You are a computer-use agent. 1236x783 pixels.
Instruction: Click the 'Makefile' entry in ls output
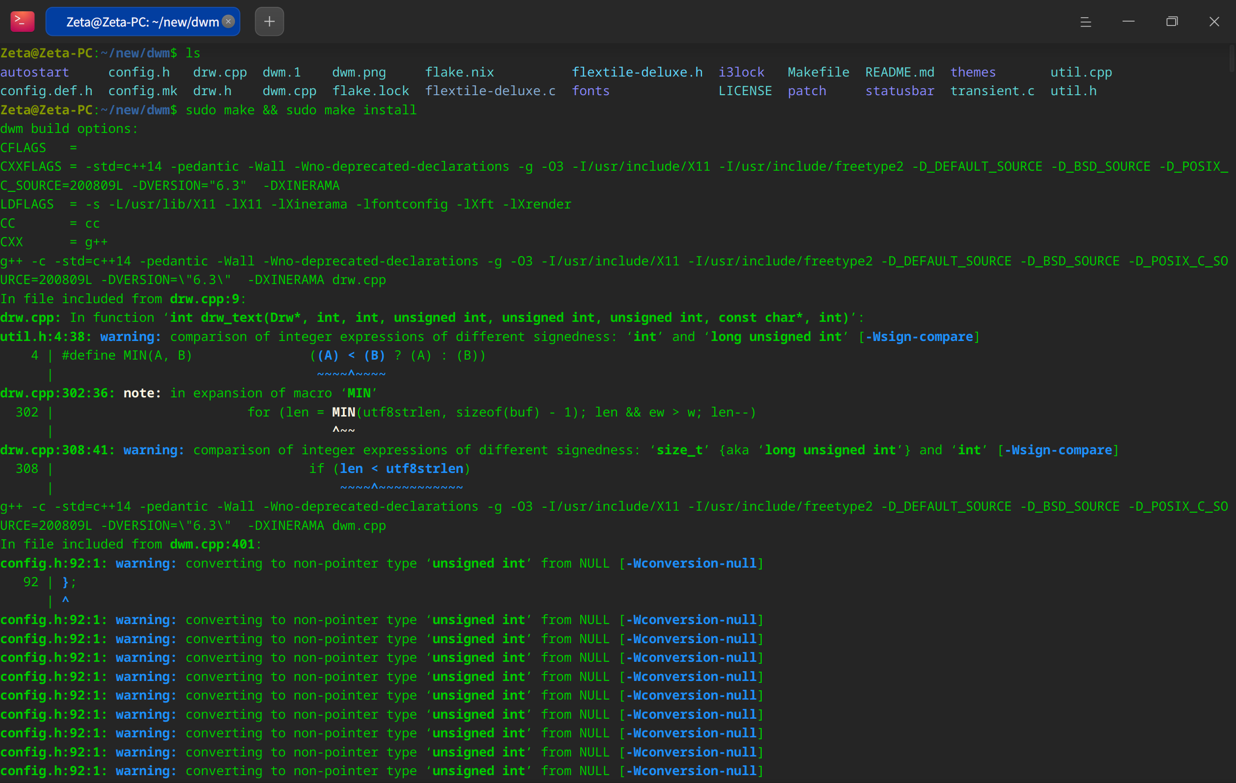818,72
